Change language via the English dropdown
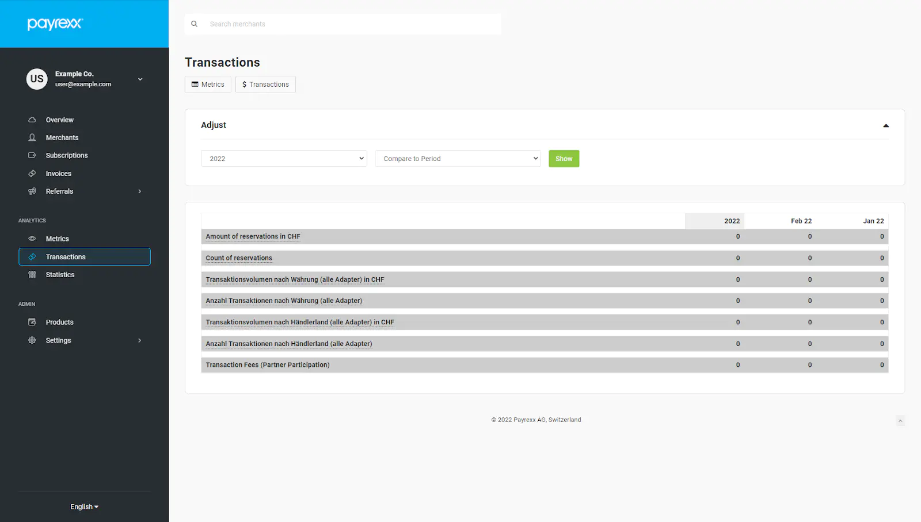The width and height of the screenshot is (921, 522). tap(83, 506)
